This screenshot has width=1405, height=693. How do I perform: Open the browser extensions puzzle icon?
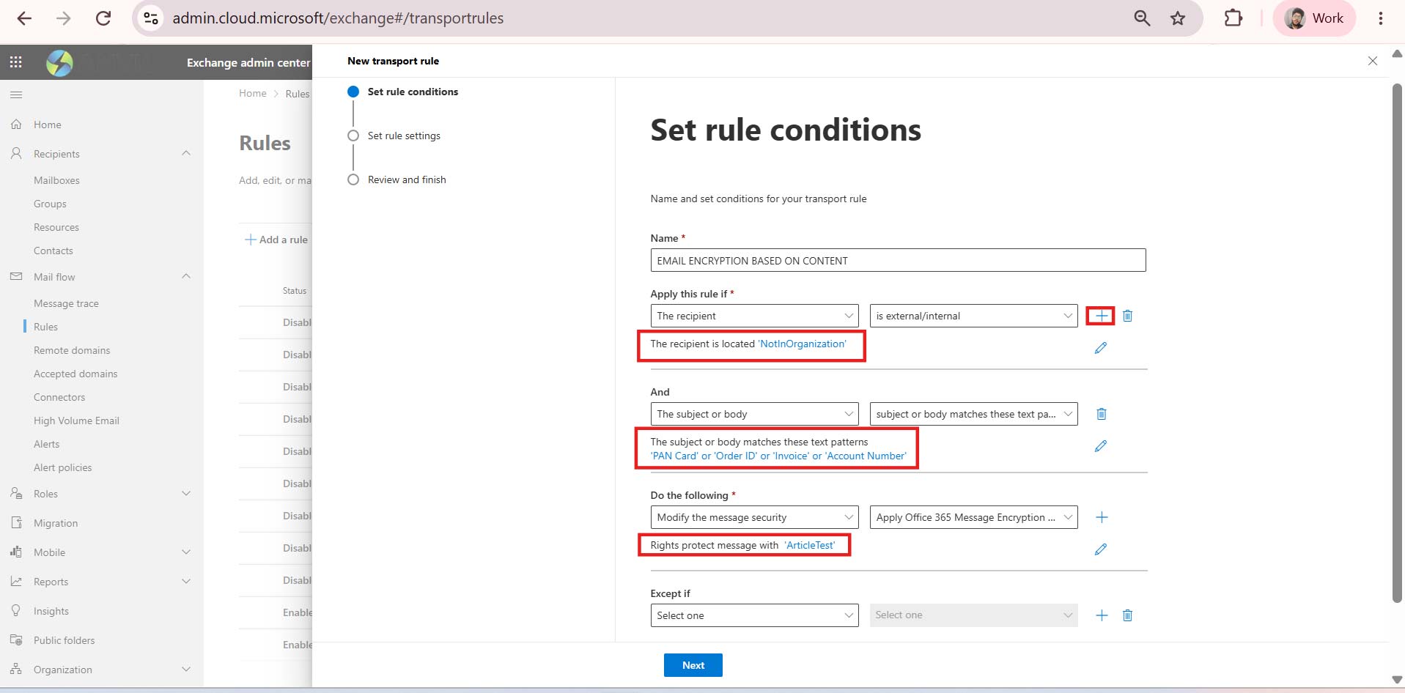[1233, 18]
